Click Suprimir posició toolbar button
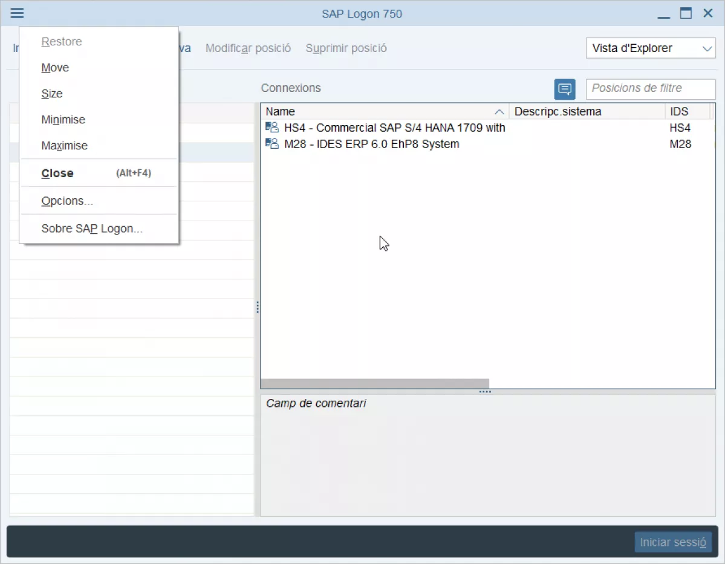725x564 pixels. point(346,48)
